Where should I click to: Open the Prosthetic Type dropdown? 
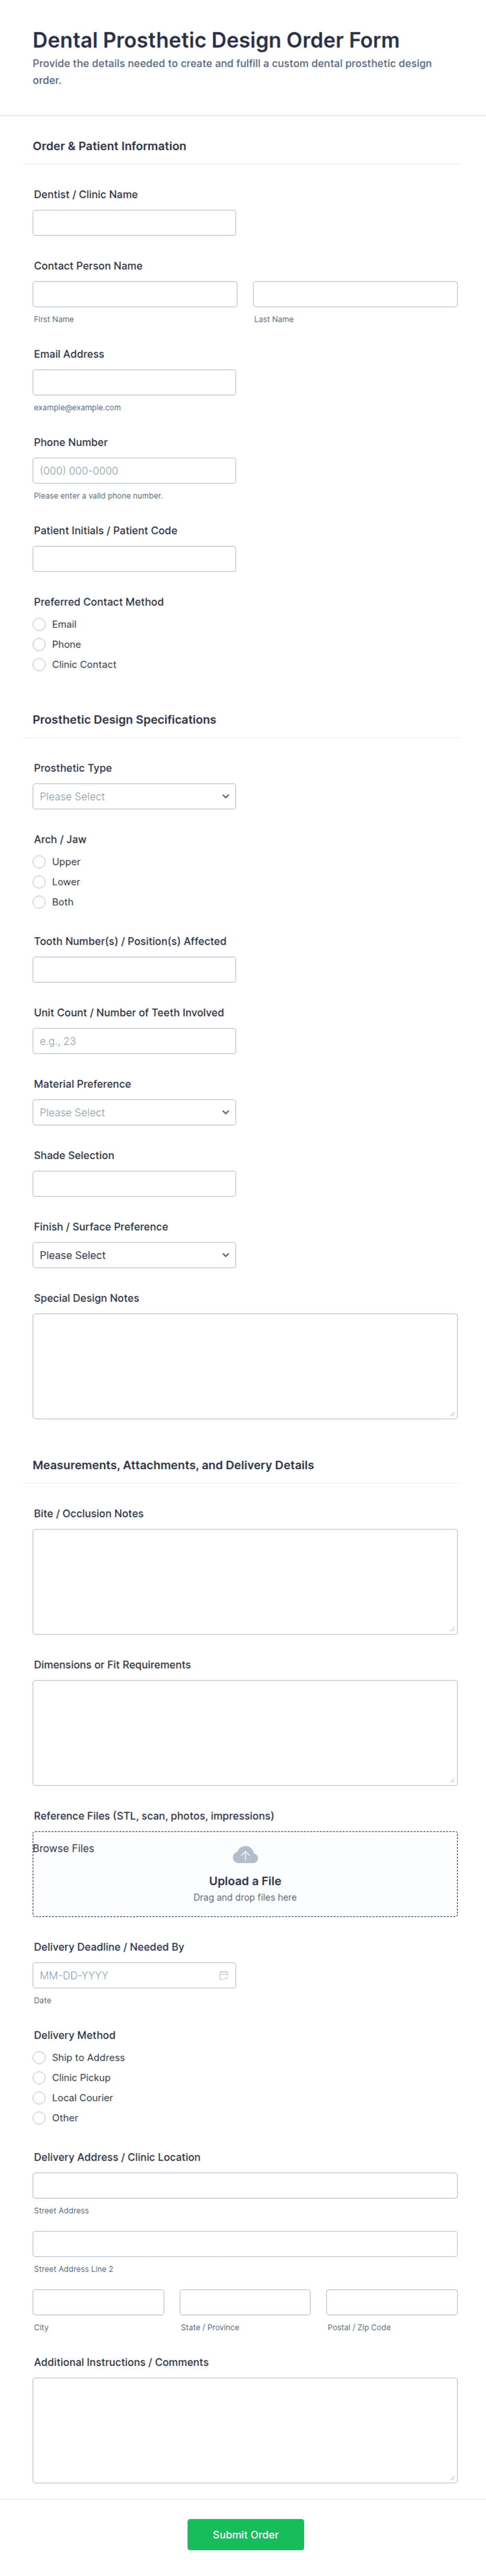pos(134,796)
